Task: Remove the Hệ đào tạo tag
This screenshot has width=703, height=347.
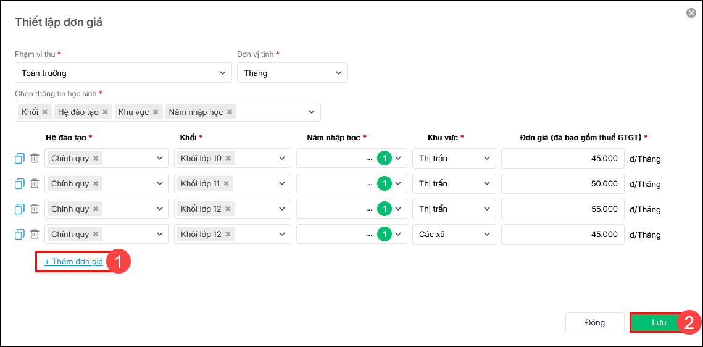Action: pos(106,112)
